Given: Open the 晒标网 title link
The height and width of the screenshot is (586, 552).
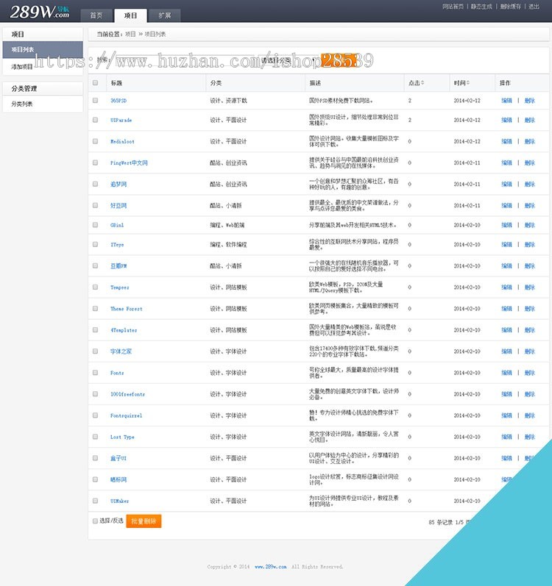Looking at the screenshot, I should (118, 479).
